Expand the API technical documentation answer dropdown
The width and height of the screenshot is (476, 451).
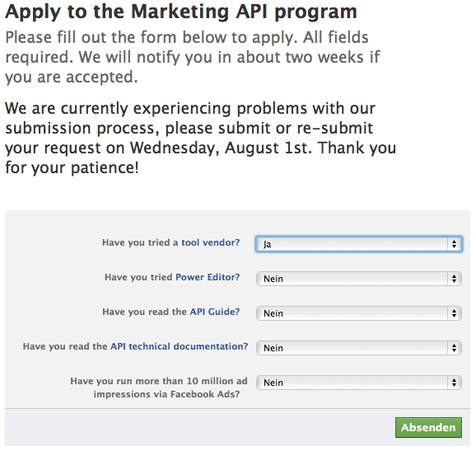[x=359, y=348]
